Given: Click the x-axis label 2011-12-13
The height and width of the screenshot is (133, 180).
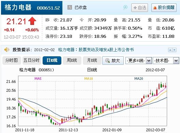Looking at the screenshot, I should coord(68,130).
